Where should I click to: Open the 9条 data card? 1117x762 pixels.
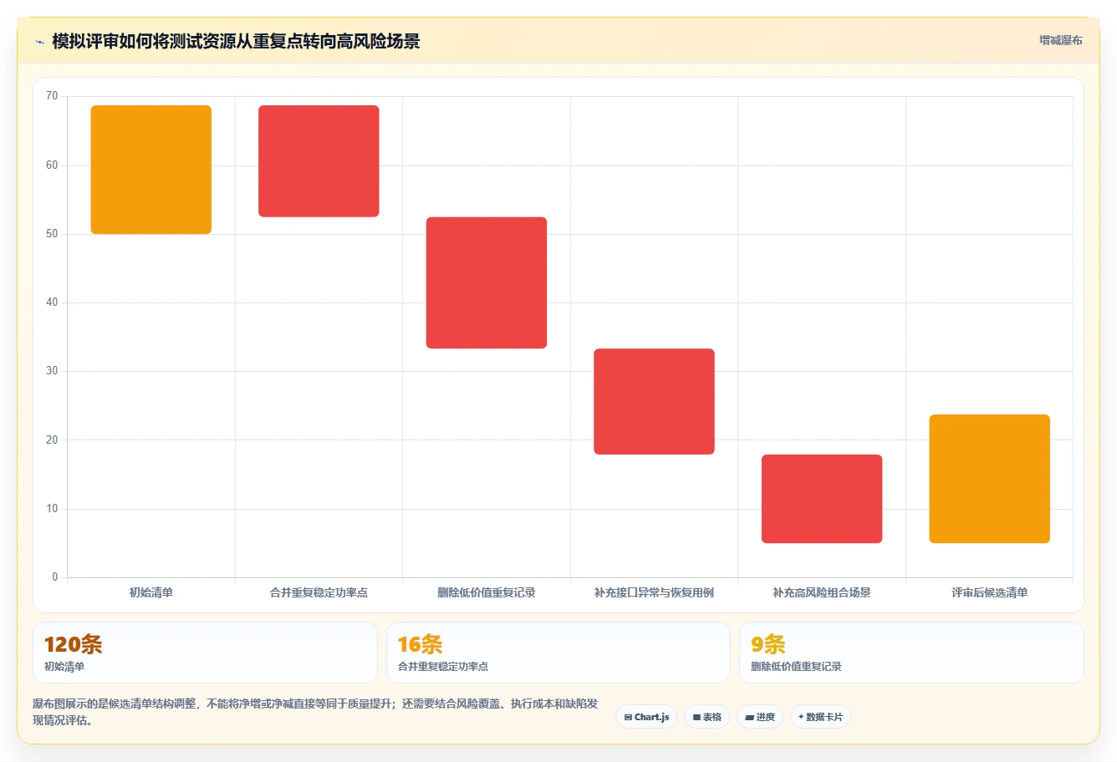[x=911, y=653]
